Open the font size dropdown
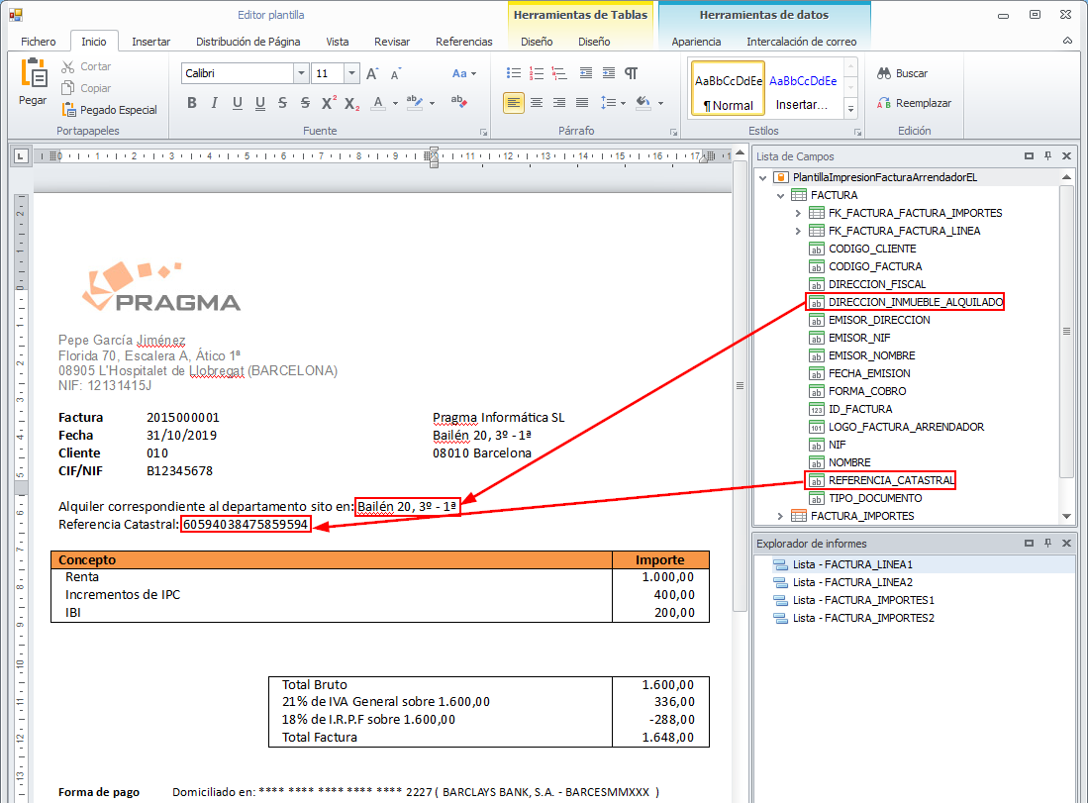 pyautogui.click(x=351, y=73)
